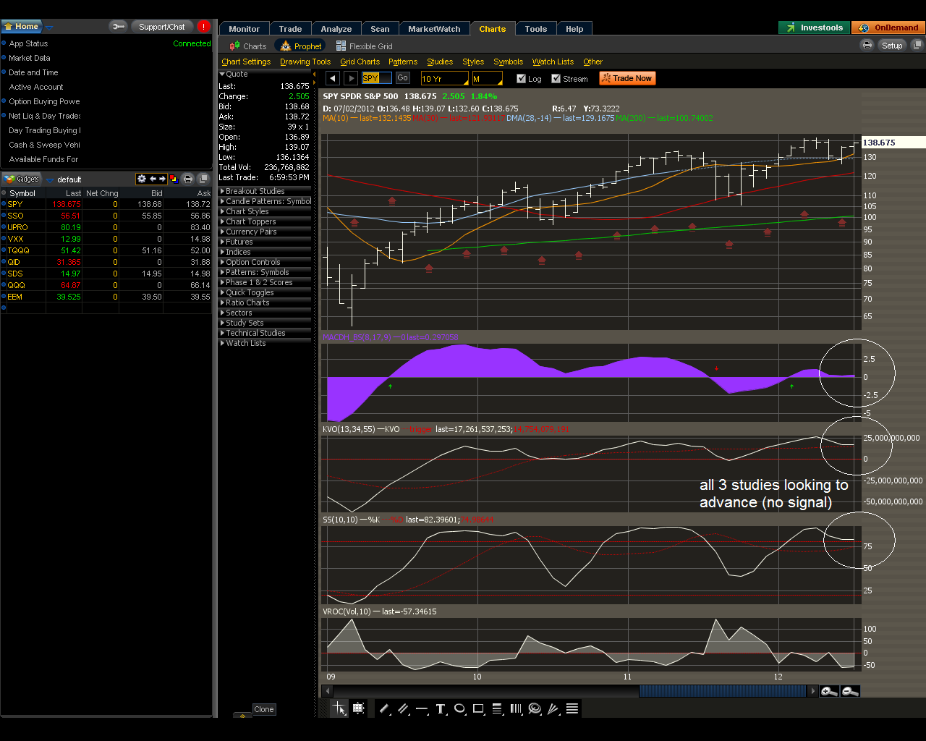Image resolution: width=926 pixels, height=741 pixels.
Task: Click the red alert notification icon
Action: pyautogui.click(x=204, y=27)
